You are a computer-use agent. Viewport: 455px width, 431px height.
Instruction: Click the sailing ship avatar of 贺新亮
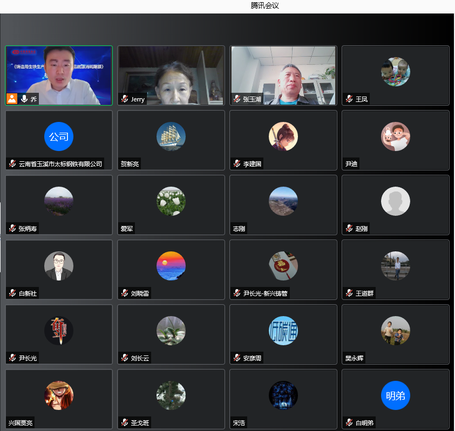[171, 136]
